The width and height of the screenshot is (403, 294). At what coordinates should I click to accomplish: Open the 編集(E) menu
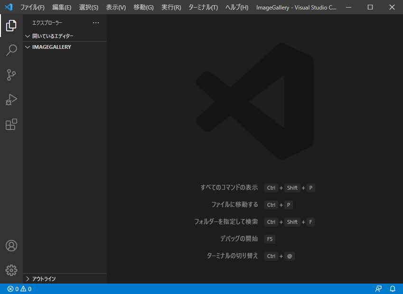tap(62, 7)
